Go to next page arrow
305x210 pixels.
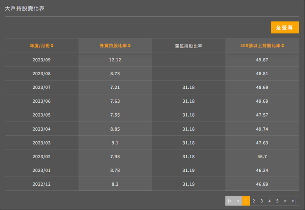point(285,201)
